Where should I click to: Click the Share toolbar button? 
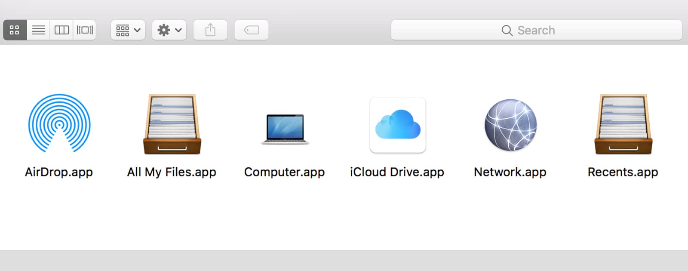(x=210, y=30)
